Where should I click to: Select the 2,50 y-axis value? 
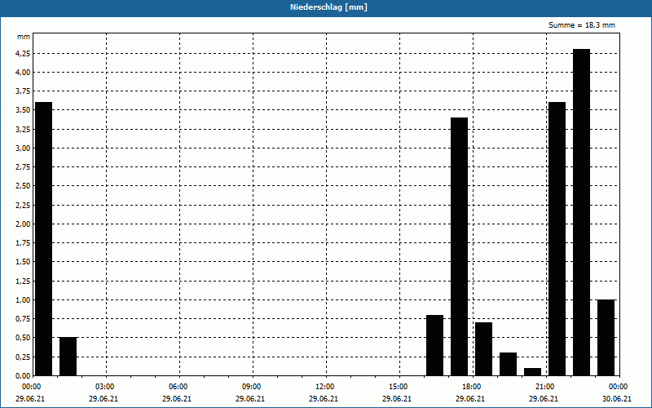23,186
